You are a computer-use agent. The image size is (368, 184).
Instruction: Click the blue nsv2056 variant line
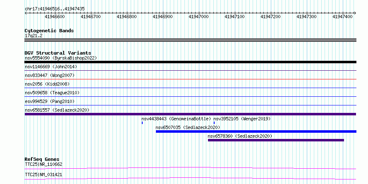click(190, 88)
